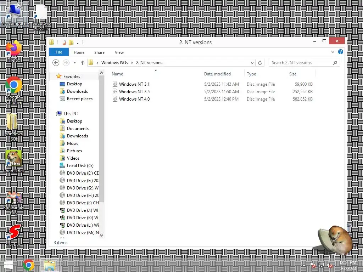Click the Windows Start button
Viewport: 363px width, 272px height.
tap(9, 265)
